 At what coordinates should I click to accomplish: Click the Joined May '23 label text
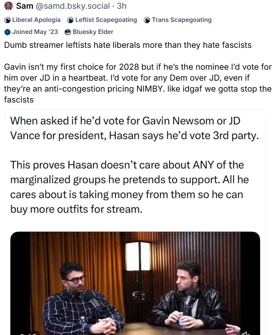(x=35, y=32)
